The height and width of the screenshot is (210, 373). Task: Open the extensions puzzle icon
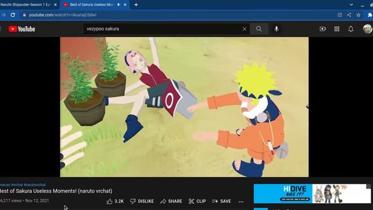click(x=370, y=15)
